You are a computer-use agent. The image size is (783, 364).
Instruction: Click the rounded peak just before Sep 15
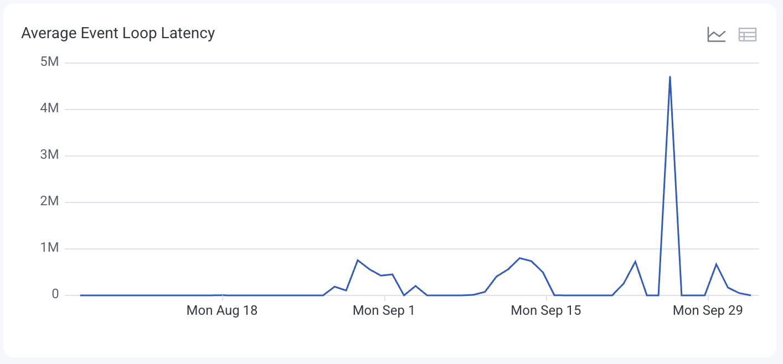coord(519,258)
